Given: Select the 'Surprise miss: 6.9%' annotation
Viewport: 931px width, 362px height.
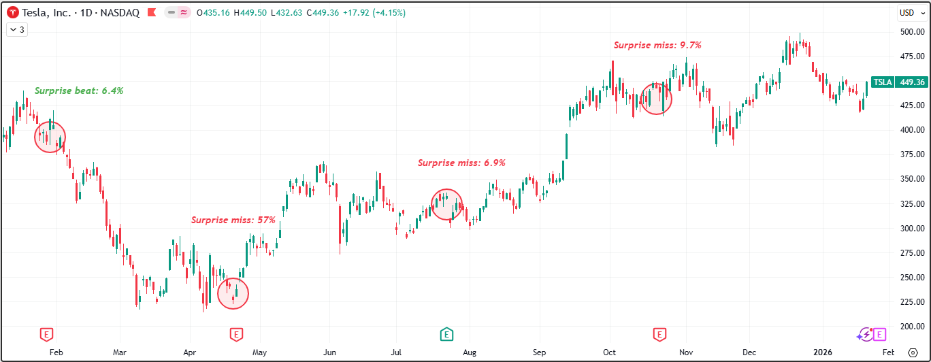Looking at the screenshot, I should point(461,163).
